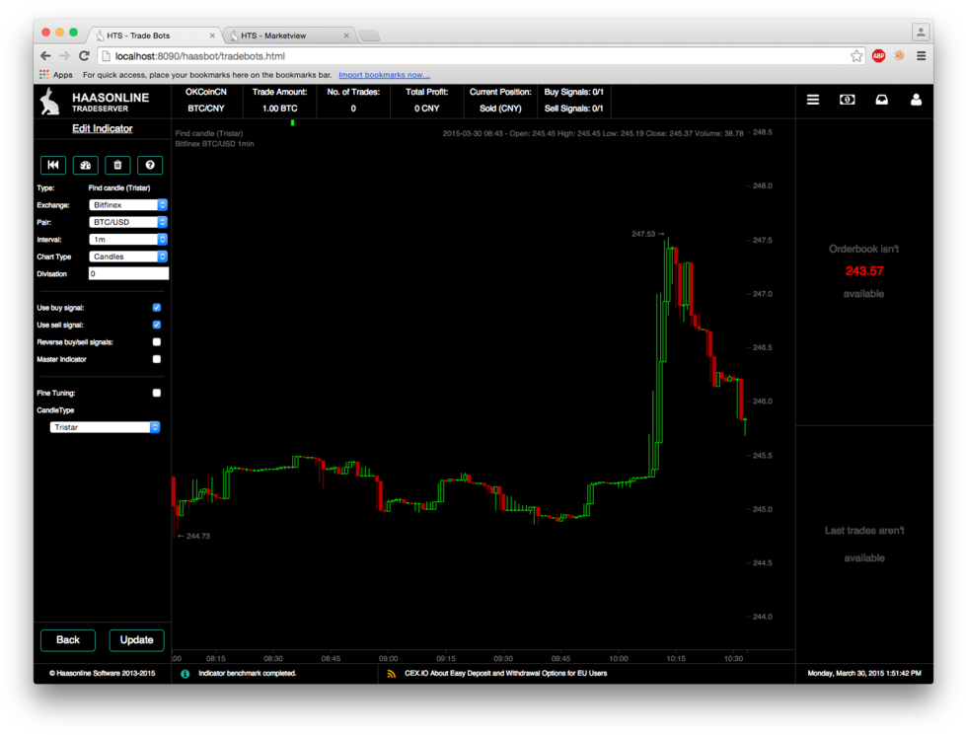This screenshot has width=966, height=735.
Task: Toggle the Use buy signal checkbox
Action: 157,308
